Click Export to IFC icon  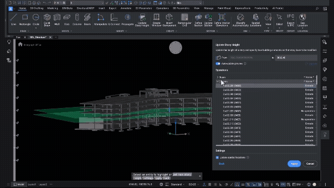pos(290,20)
